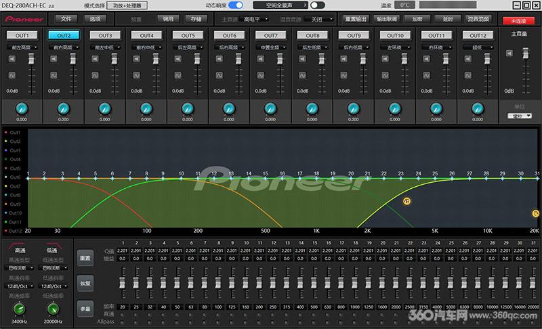The height and width of the screenshot is (329, 542).
Task: Click the OUT12 delay knob
Action: click(x=478, y=109)
